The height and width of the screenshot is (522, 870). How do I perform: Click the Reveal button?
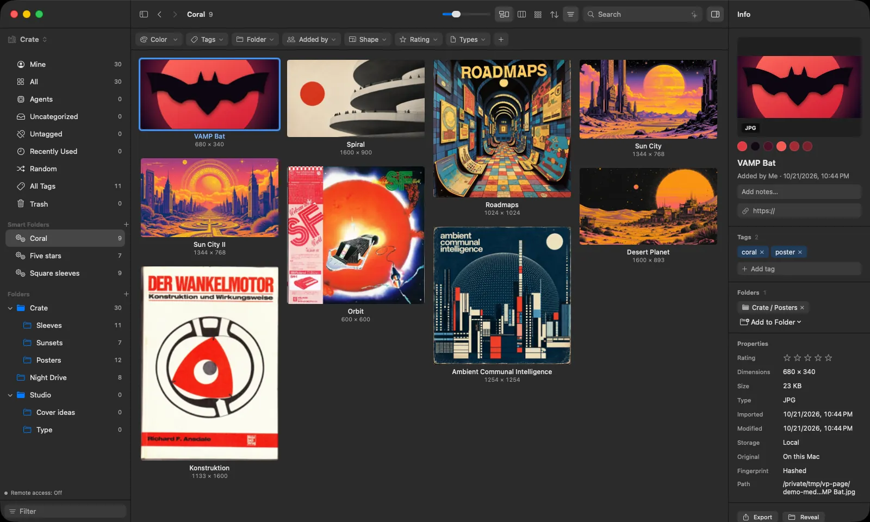tap(804, 517)
